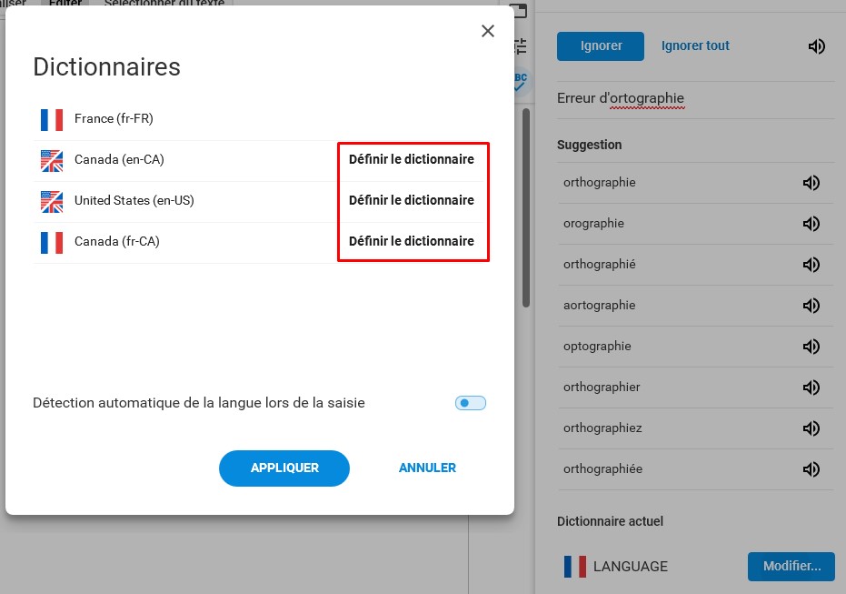Play pronunciation of suggestion optographie

811,347
